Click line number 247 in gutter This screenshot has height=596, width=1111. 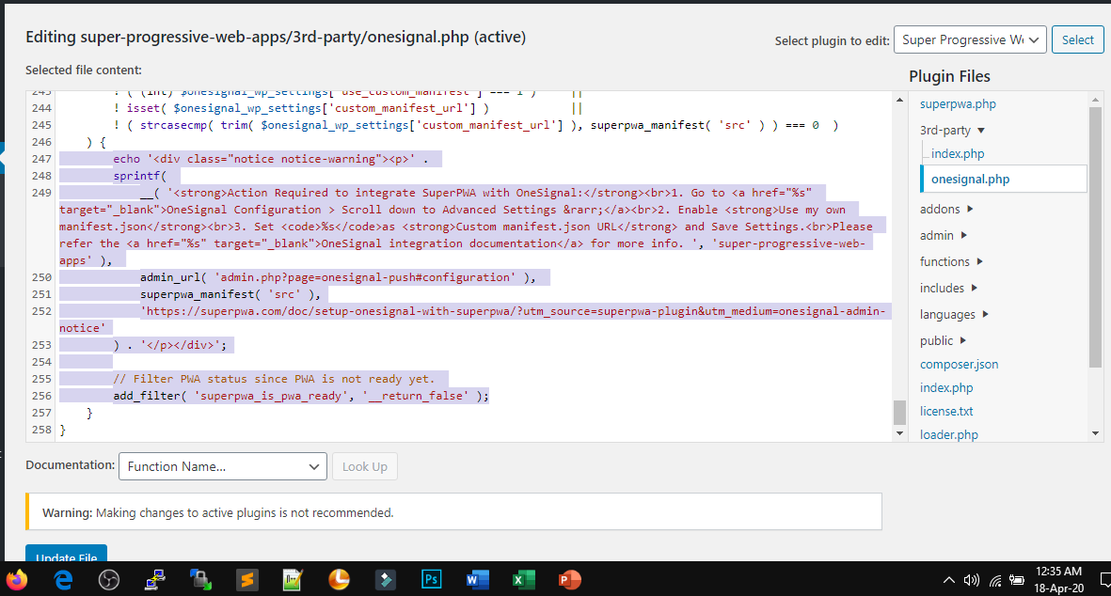tap(41, 159)
